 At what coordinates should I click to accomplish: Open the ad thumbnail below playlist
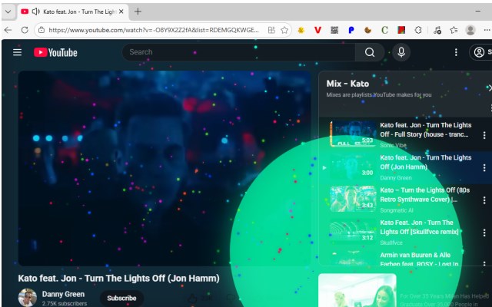point(357,290)
